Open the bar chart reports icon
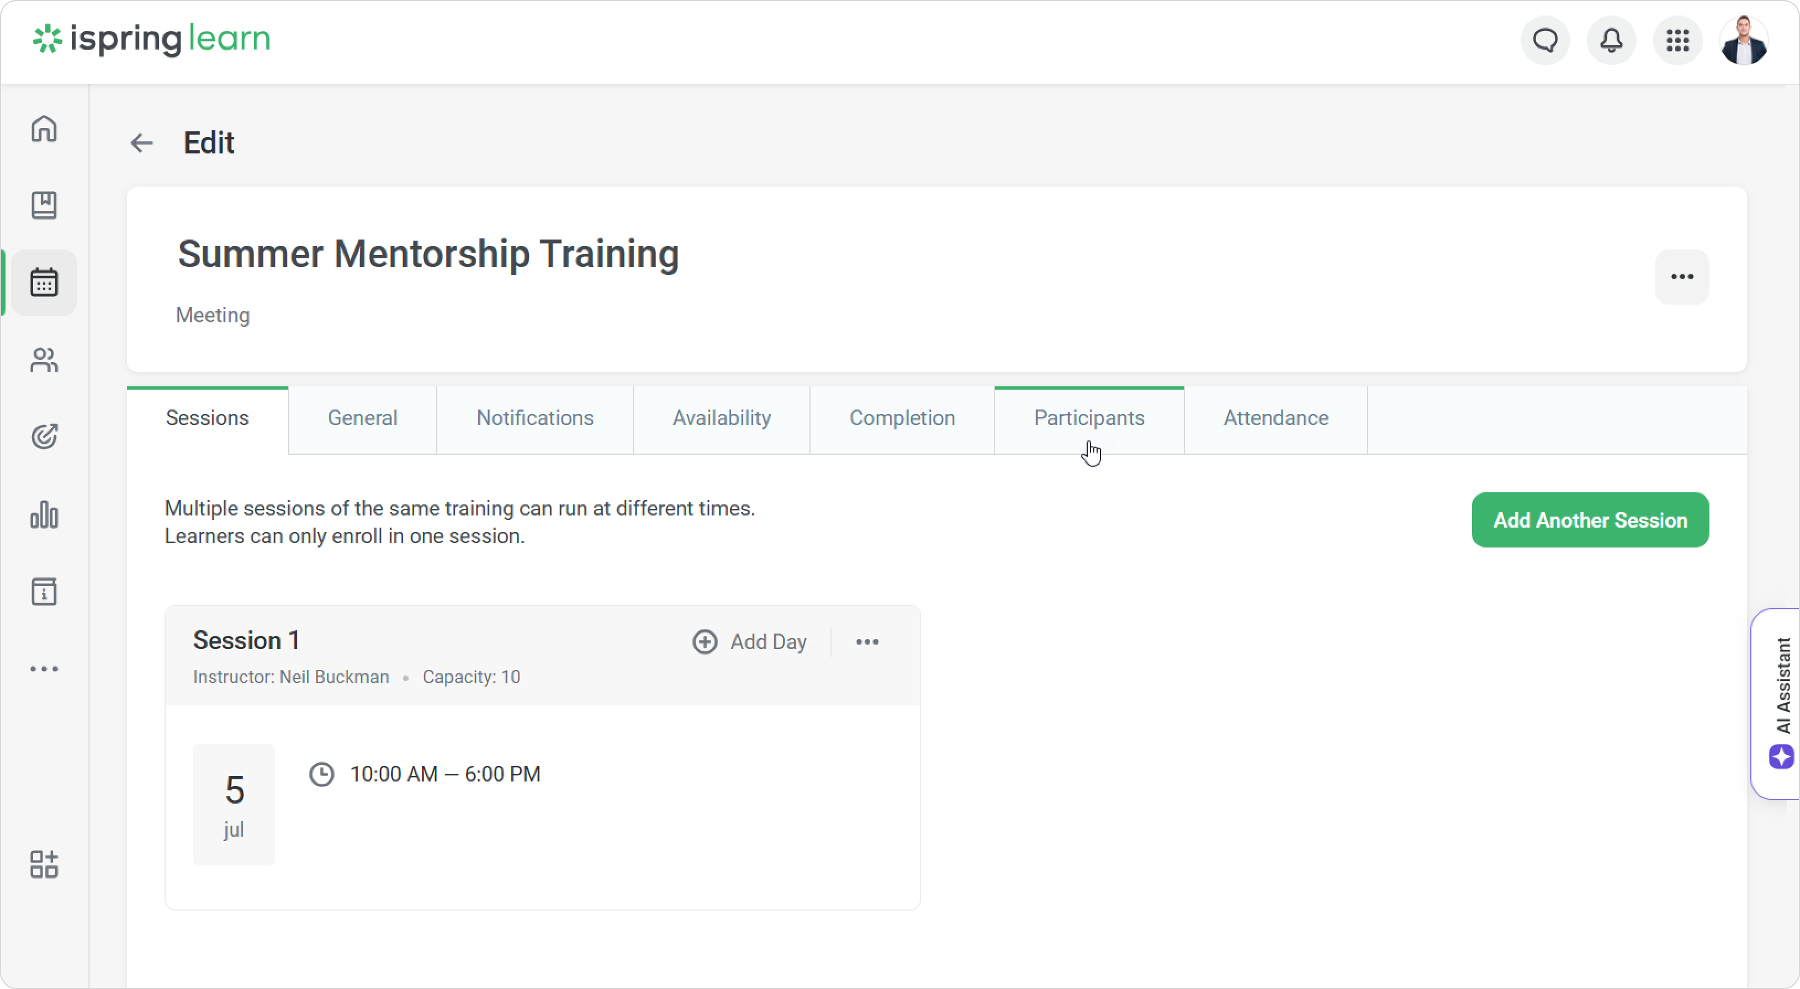The image size is (1800, 989). coord(44,515)
